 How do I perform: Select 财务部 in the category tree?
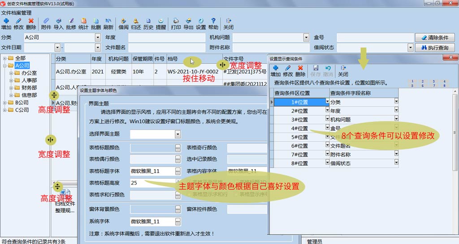tap(29, 88)
